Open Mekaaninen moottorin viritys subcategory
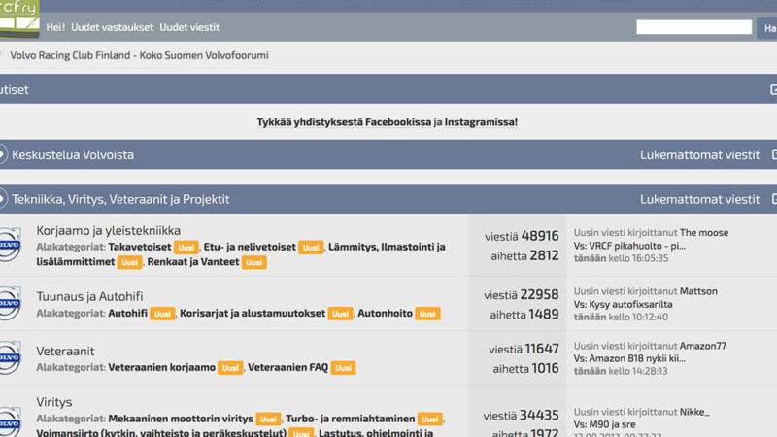Image resolution: width=777 pixels, height=437 pixels. 181,419
